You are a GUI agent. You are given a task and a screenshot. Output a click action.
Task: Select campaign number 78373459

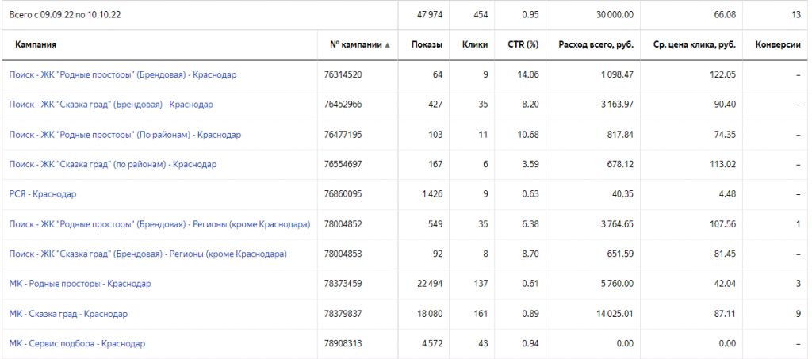(x=343, y=284)
